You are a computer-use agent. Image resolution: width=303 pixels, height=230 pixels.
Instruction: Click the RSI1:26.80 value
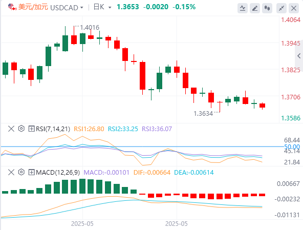click(89, 129)
